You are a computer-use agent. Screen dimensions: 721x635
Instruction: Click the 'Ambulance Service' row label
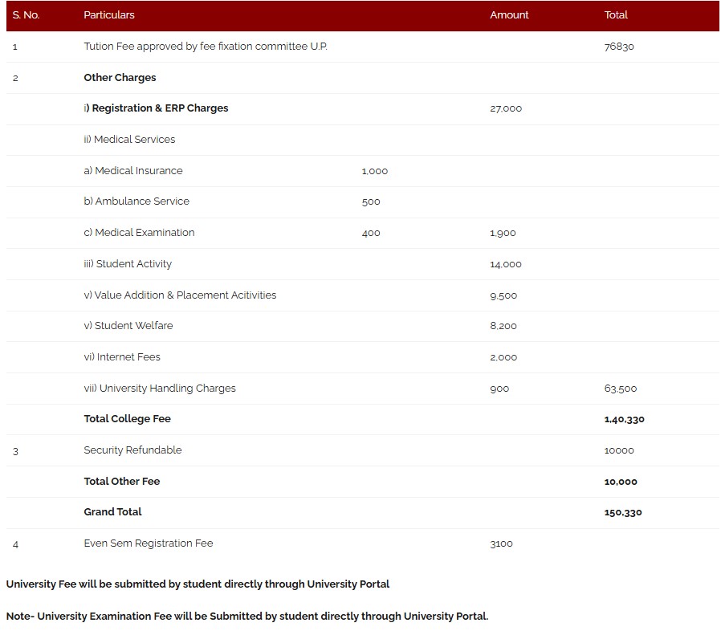[136, 201]
